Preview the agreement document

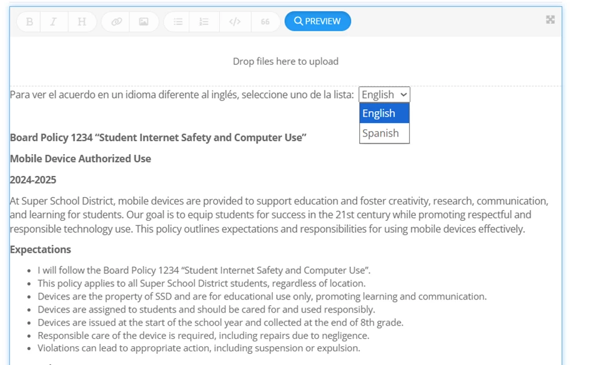pos(318,21)
